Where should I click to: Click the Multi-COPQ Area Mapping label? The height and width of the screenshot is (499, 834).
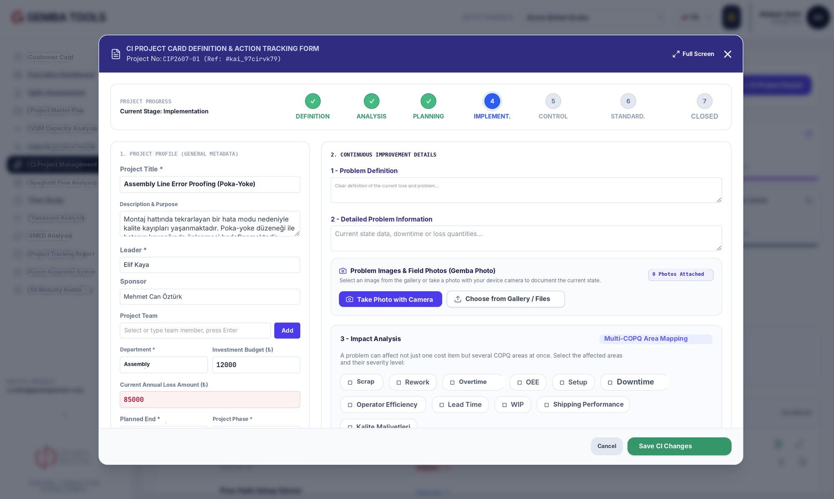[656, 339]
